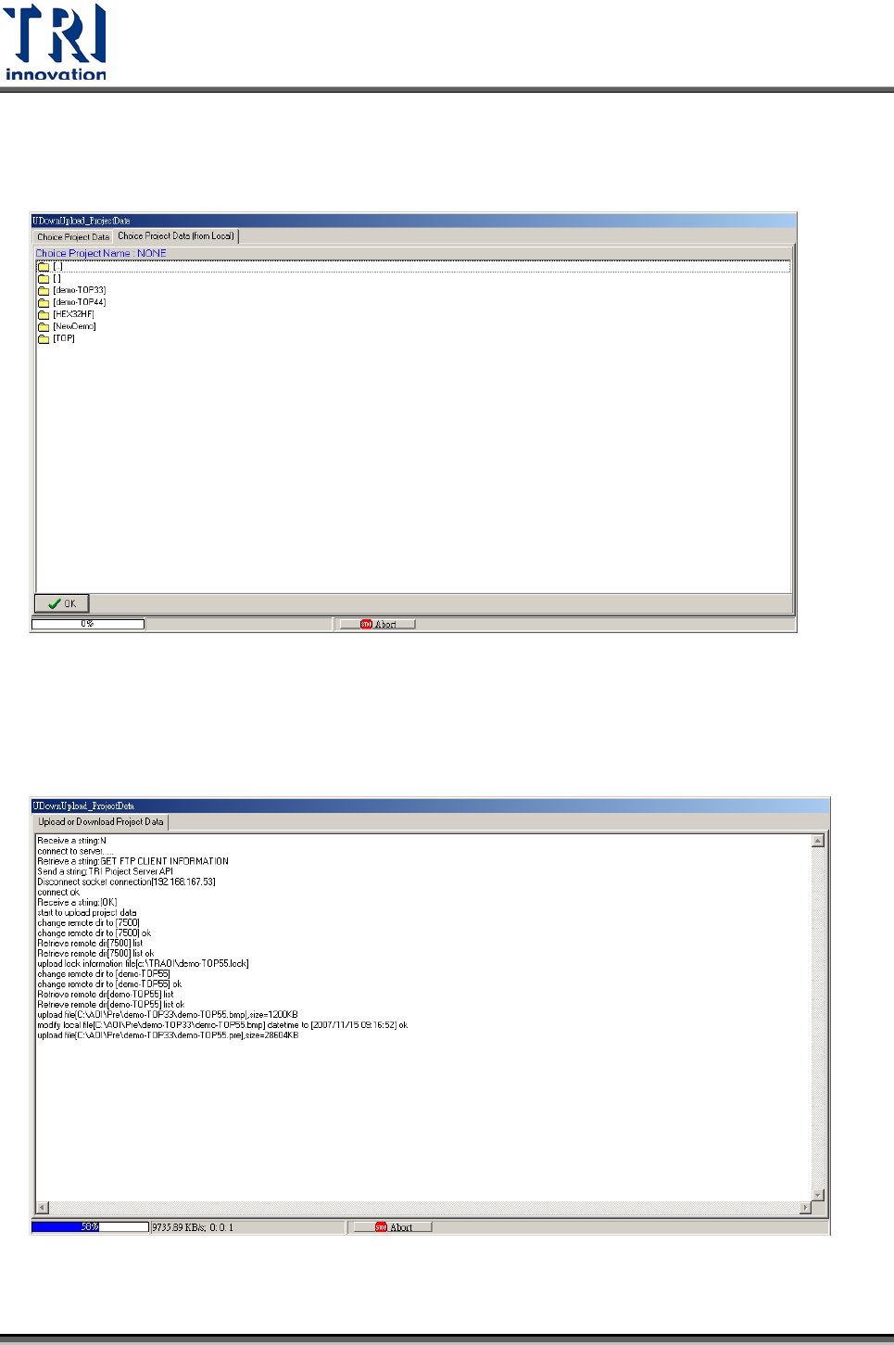Click the 'Receive a string:N' log line
The image size is (894, 1345).
tap(71, 841)
